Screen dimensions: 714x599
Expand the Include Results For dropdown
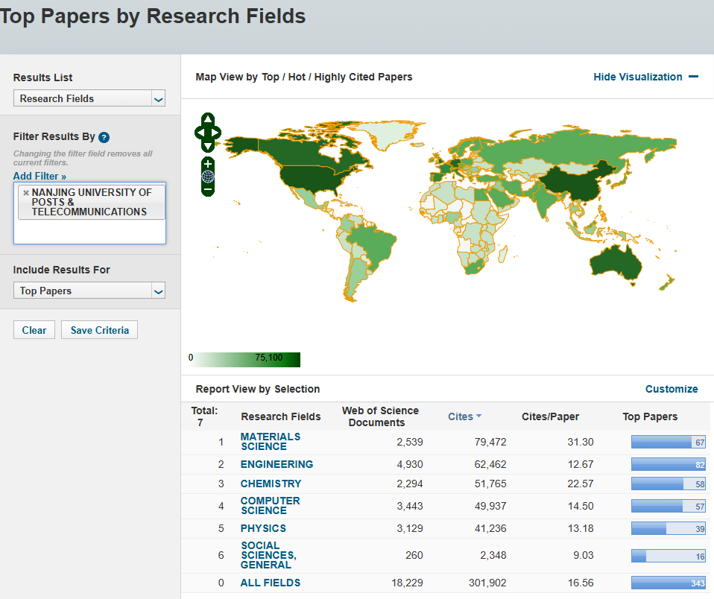tap(89, 291)
